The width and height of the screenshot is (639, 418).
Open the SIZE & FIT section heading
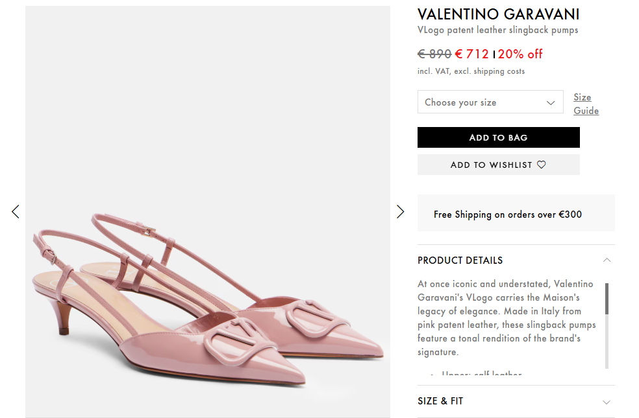click(440, 401)
